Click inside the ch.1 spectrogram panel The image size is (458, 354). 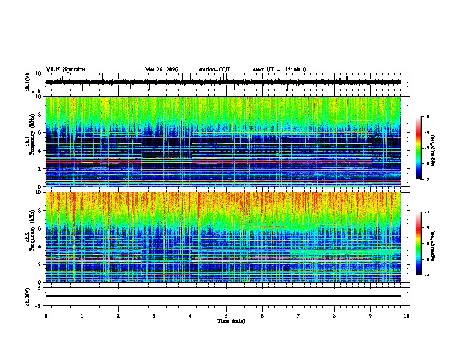[223, 141]
